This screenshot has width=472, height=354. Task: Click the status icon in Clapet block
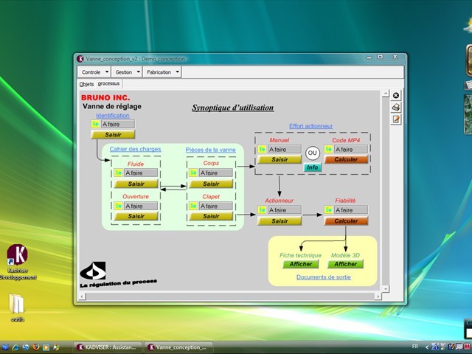pyautogui.click(x=193, y=206)
